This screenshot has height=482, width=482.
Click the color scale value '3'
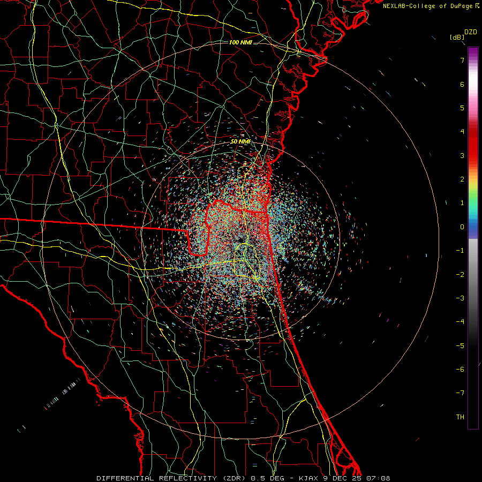(x=462, y=155)
